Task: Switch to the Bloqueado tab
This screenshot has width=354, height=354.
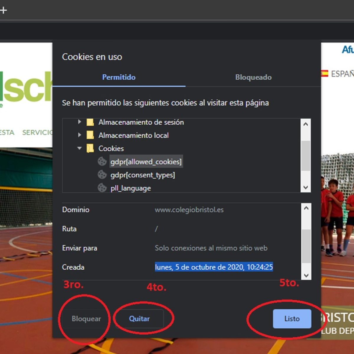Action: click(x=253, y=77)
